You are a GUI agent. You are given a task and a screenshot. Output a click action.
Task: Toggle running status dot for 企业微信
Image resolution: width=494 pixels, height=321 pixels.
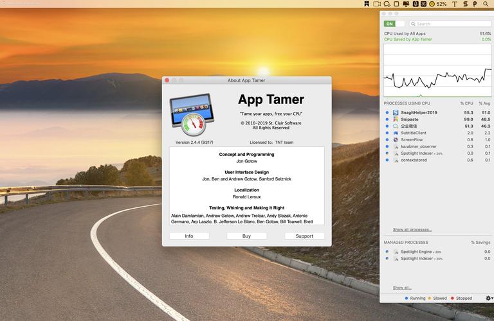tap(387, 126)
